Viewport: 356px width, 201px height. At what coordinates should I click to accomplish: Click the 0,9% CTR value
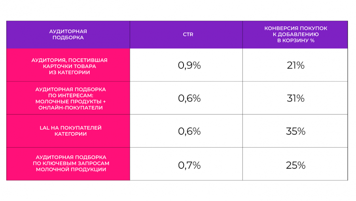[x=189, y=66]
